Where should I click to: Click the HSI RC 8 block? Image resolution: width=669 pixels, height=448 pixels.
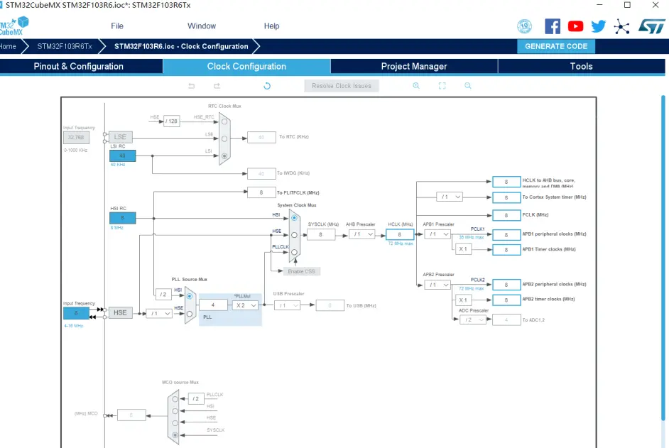point(122,218)
